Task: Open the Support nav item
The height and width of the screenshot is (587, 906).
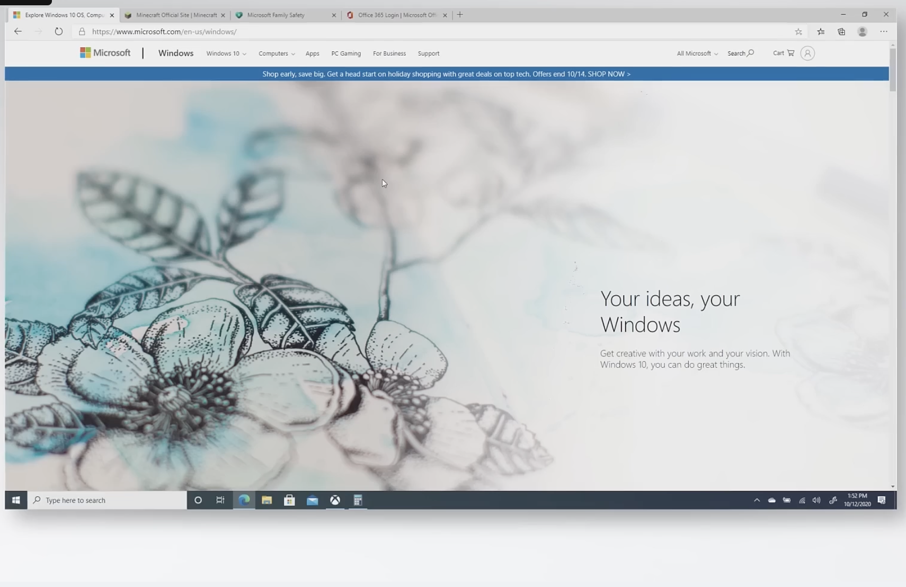Action: (428, 54)
